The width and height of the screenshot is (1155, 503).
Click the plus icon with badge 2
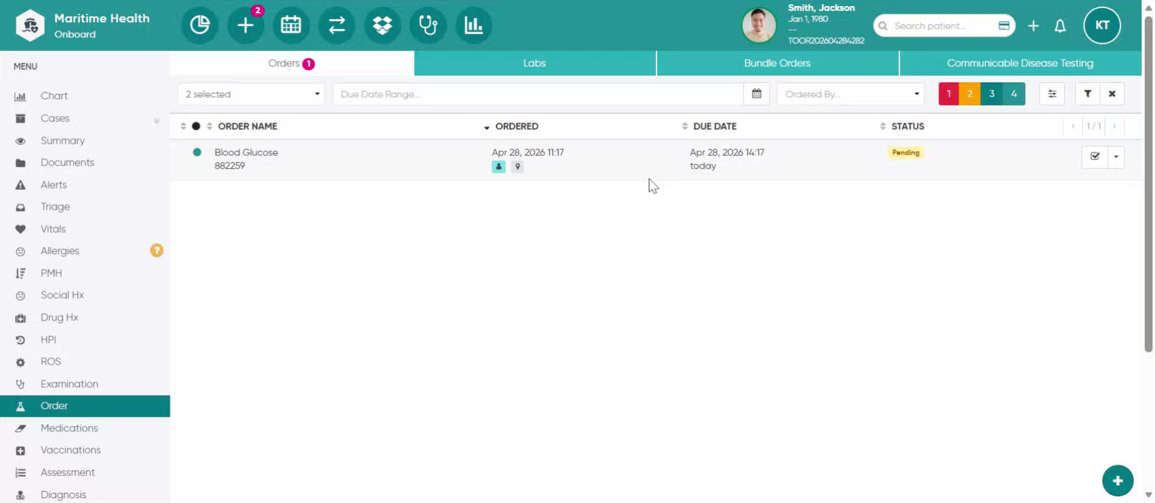coord(246,25)
